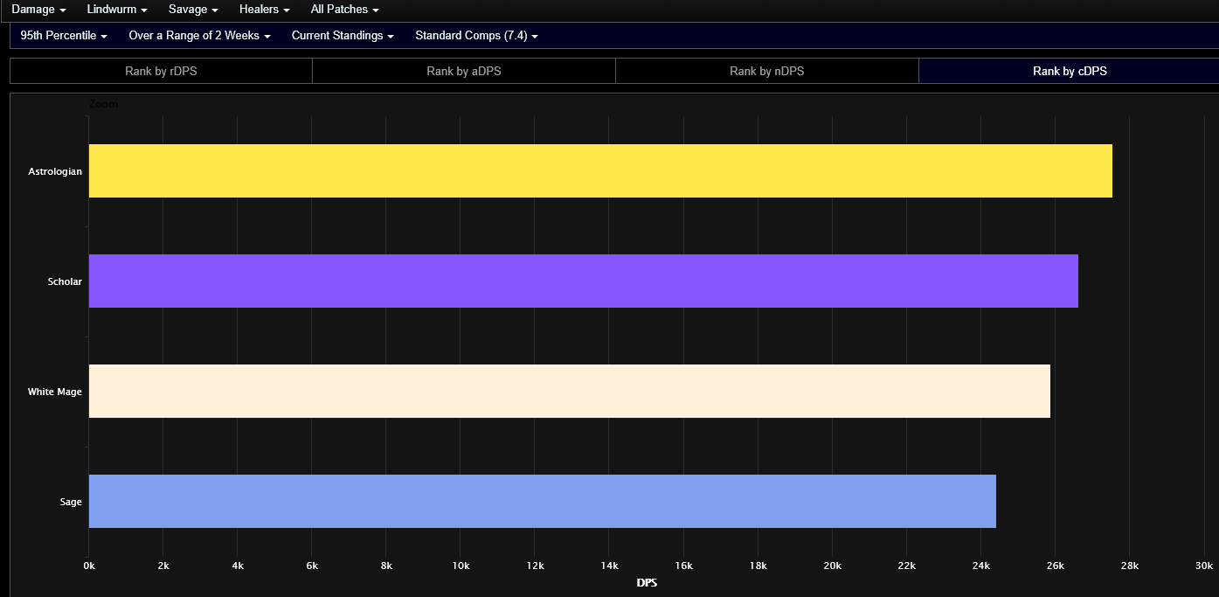This screenshot has width=1219, height=597.
Task: Click the 14k axis tick label
Action: pos(610,566)
